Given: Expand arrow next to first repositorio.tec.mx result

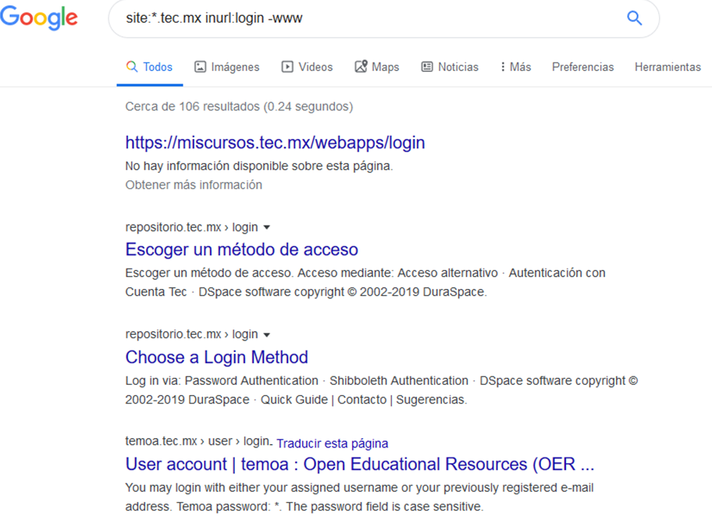Looking at the screenshot, I should point(267,227).
